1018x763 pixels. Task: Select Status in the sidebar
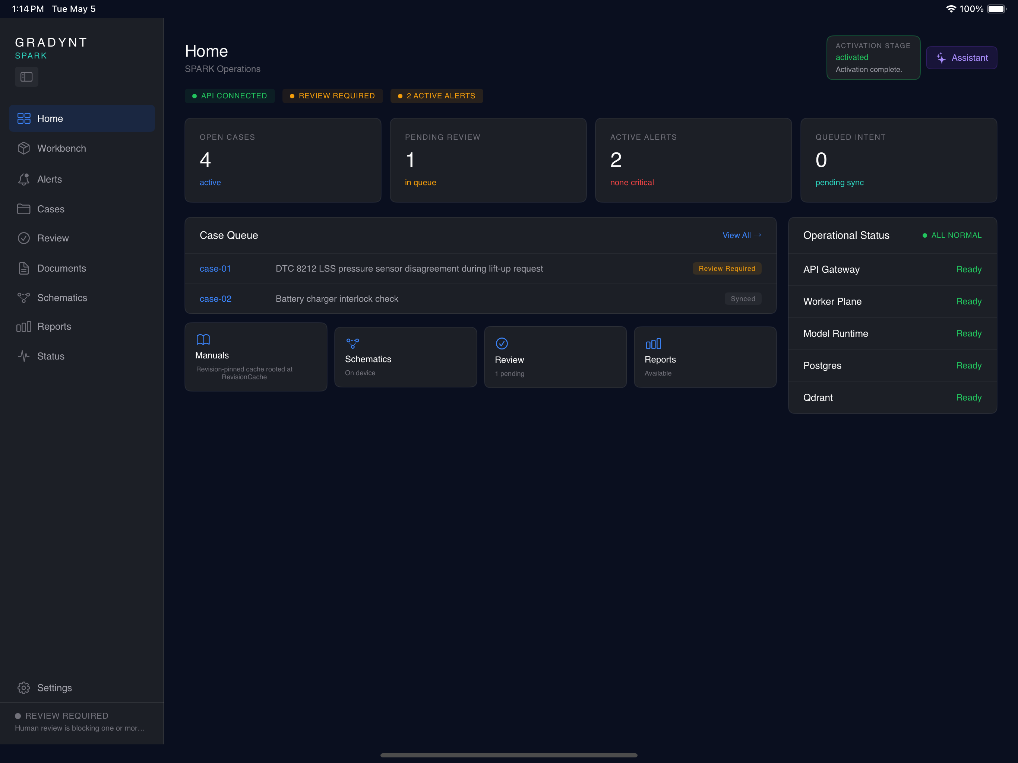point(82,356)
